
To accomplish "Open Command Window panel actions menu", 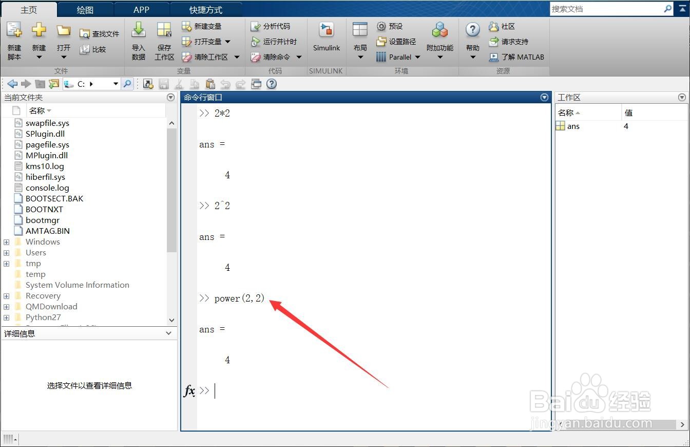I will click(545, 97).
